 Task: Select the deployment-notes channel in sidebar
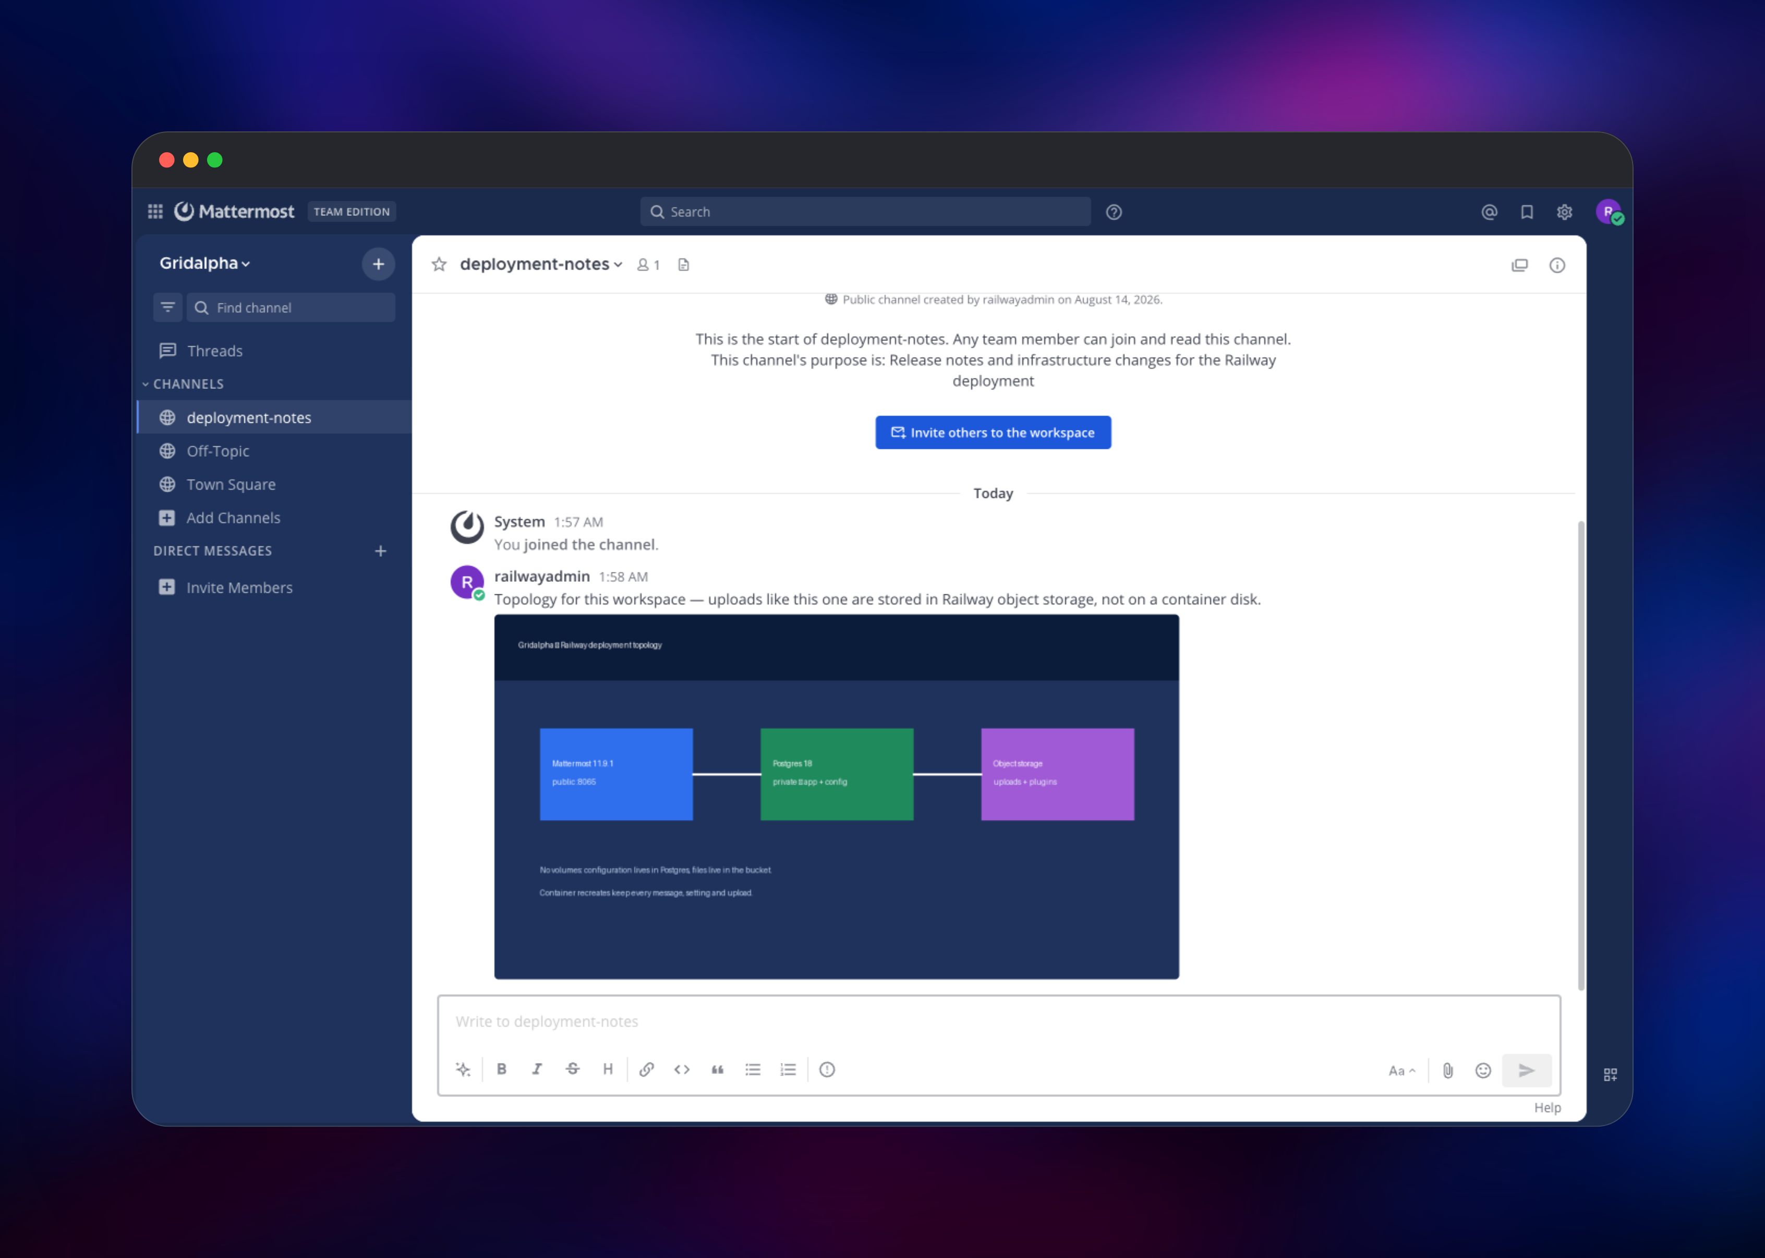click(x=274, y=418)
